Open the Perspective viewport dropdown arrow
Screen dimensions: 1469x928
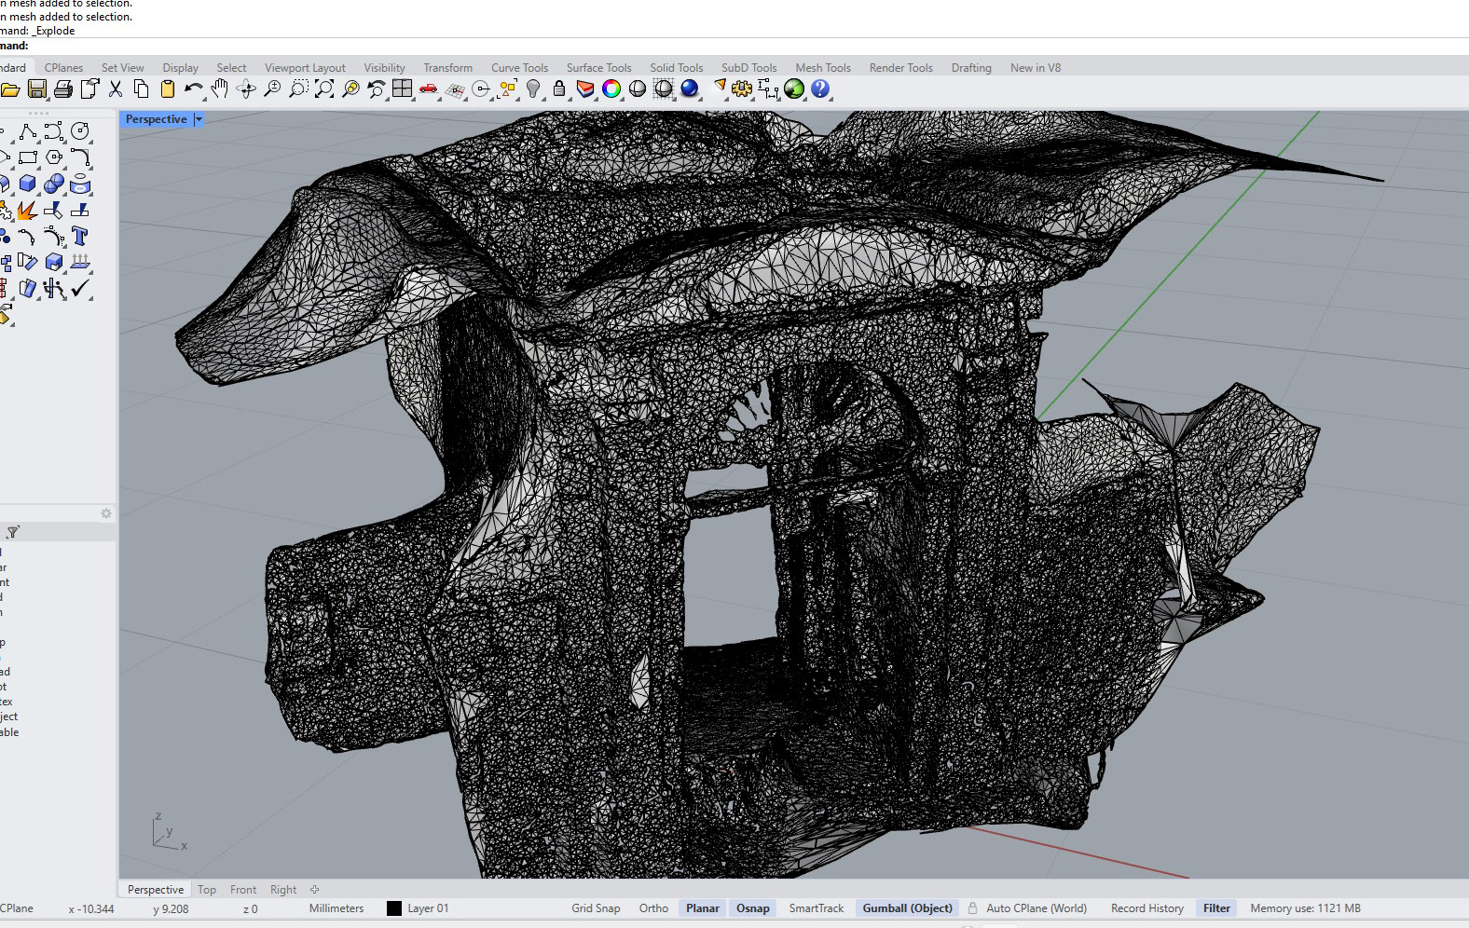point(199,119)
